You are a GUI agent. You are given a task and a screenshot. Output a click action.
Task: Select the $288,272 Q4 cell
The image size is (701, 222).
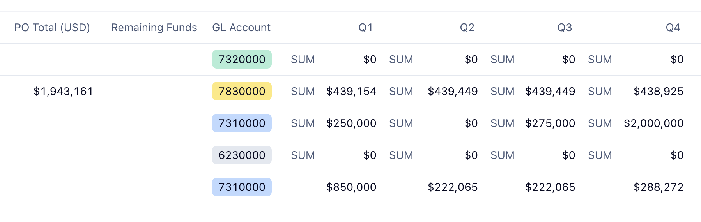(659, 187)
